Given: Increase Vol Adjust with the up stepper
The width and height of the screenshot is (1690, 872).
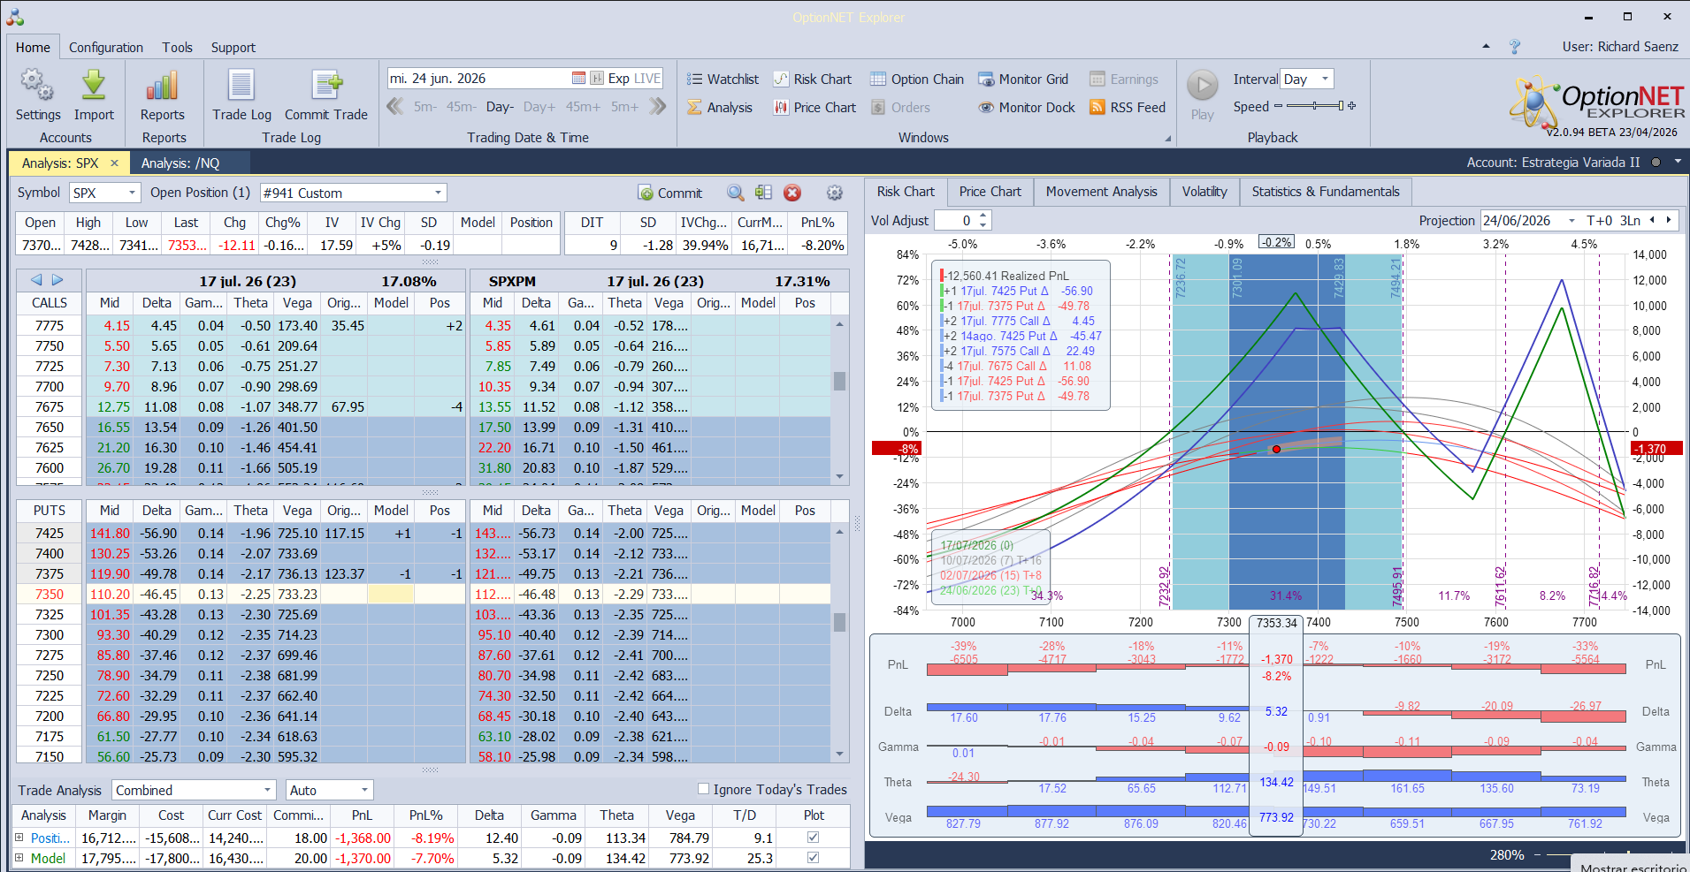Looking at the screenshot, I should pyautogui.click(x=983, y=216).
